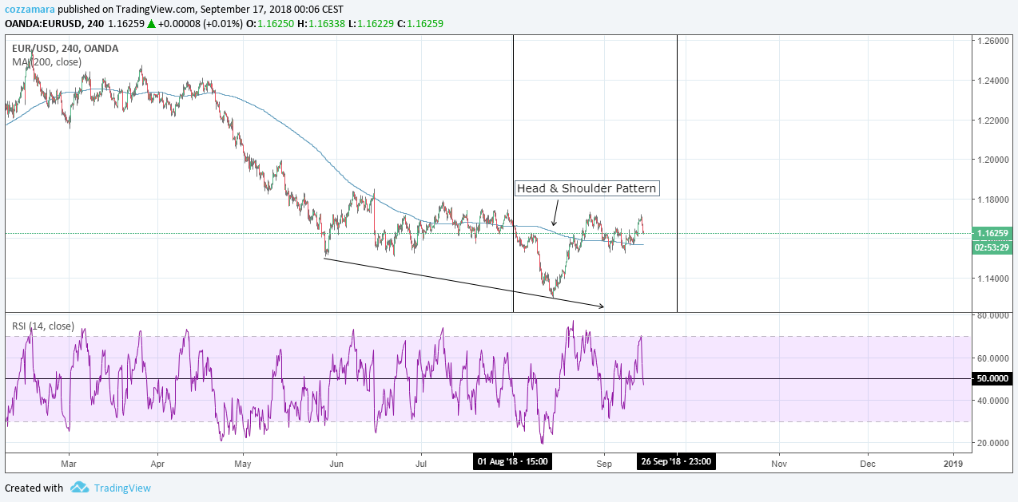
Task: Click the RSI (14, close) indicator label
Action: pyautogui.click(x=43, y=326)
